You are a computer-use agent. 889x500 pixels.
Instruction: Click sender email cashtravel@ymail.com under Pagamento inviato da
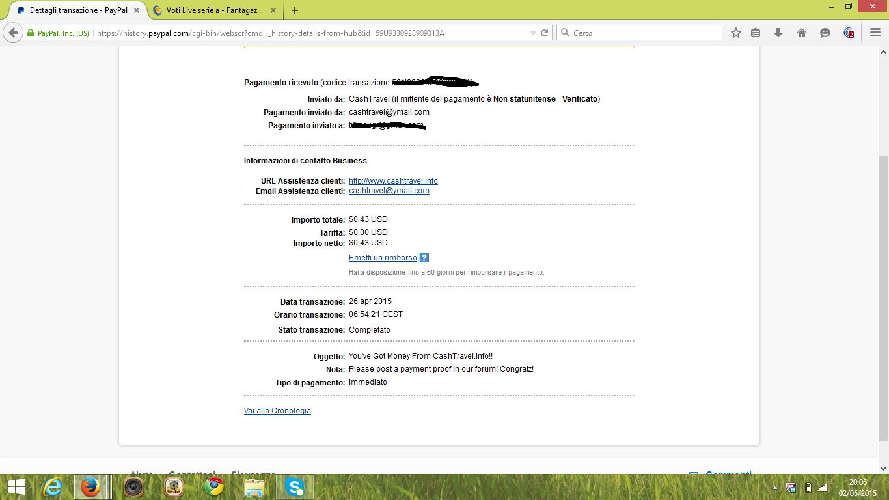(389, 112)
